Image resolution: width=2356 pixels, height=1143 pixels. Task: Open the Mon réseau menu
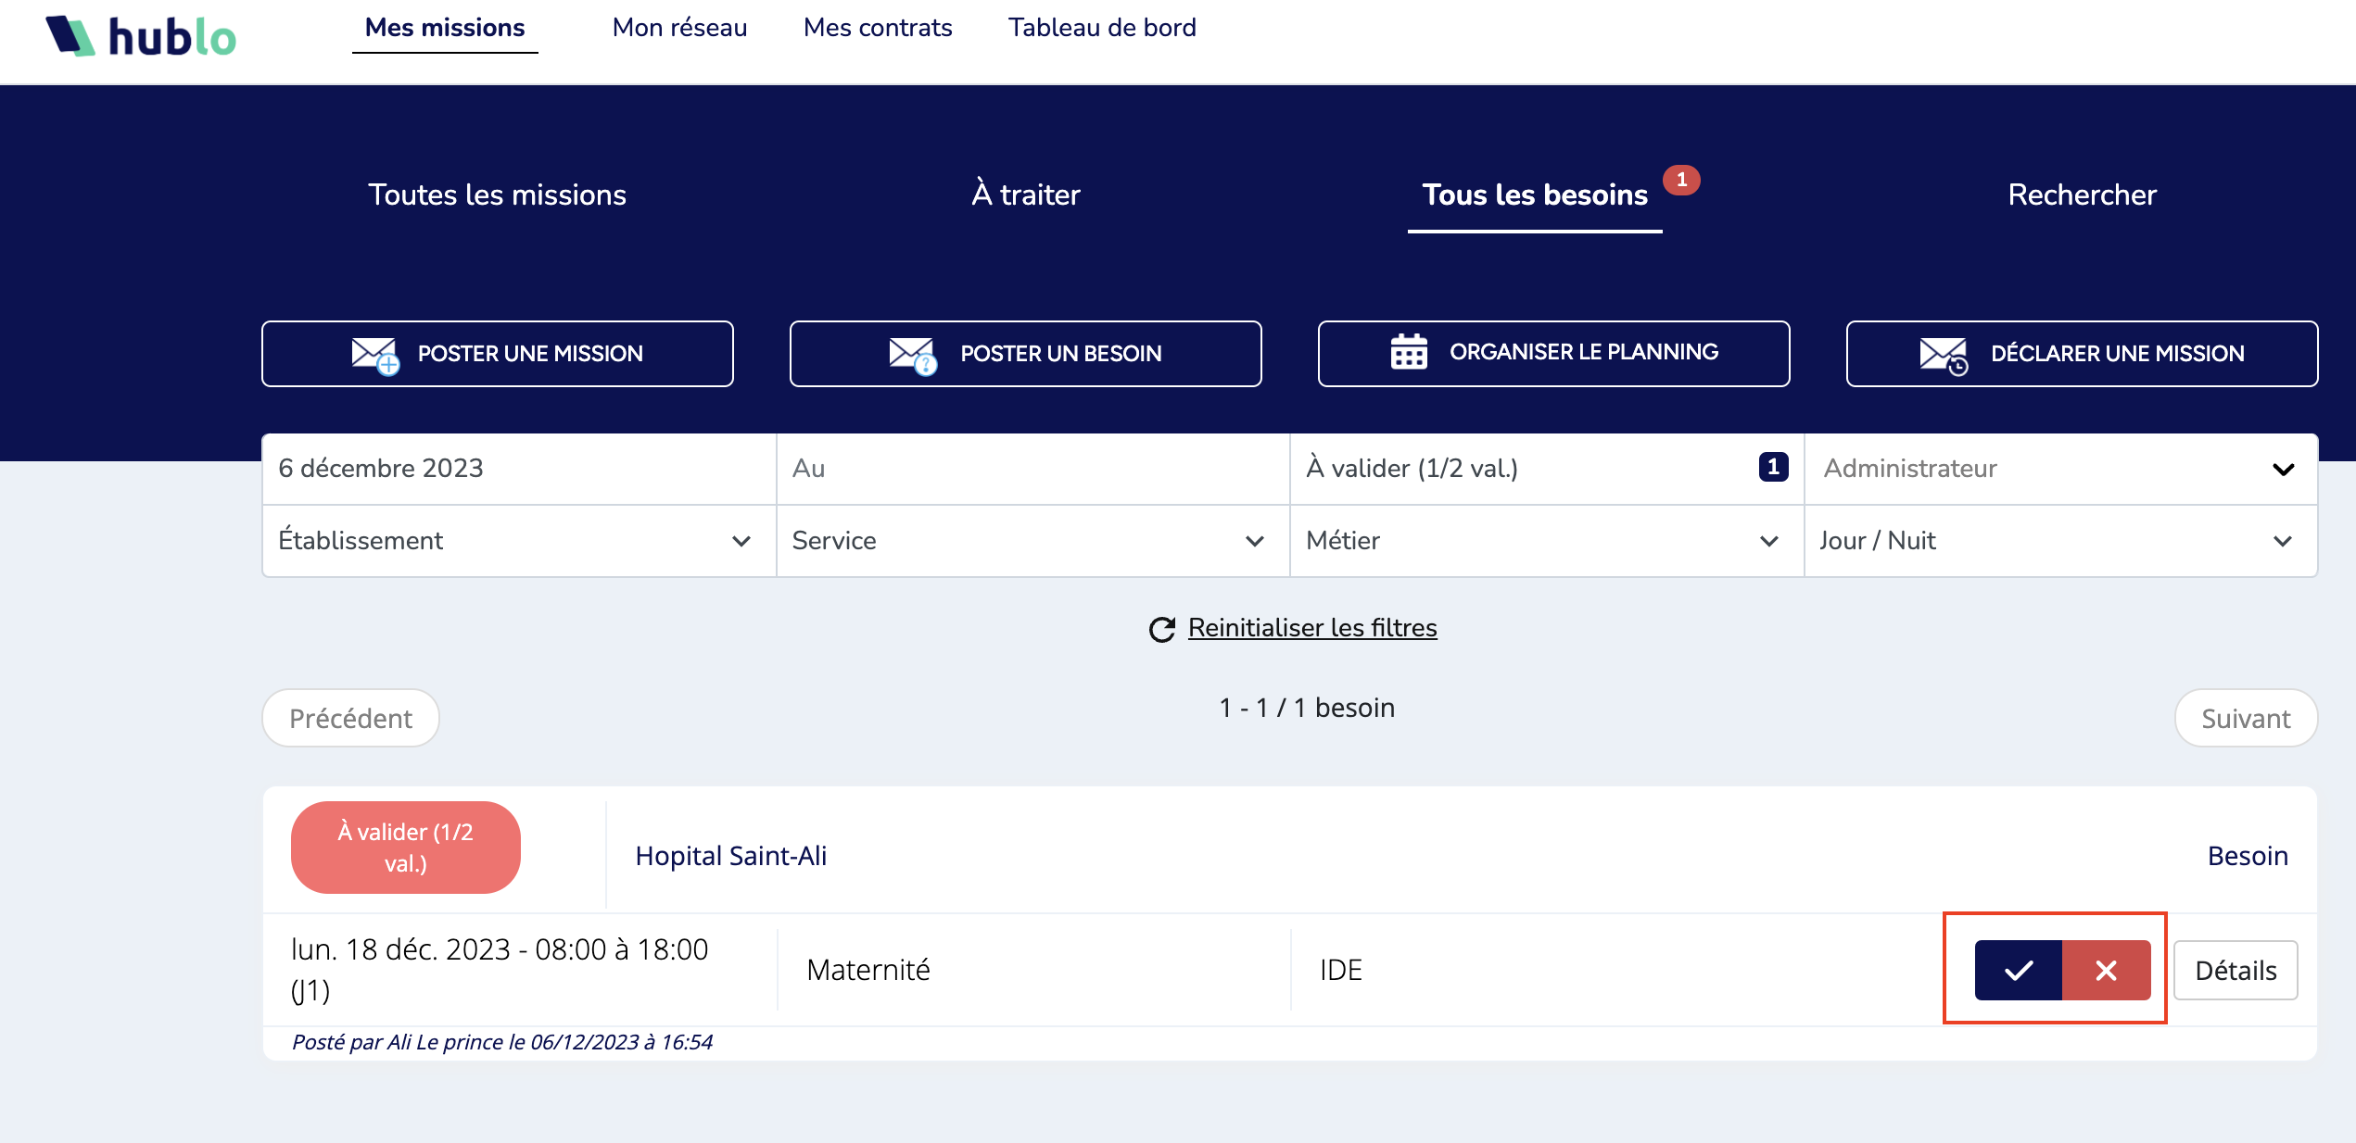(679, 28)
